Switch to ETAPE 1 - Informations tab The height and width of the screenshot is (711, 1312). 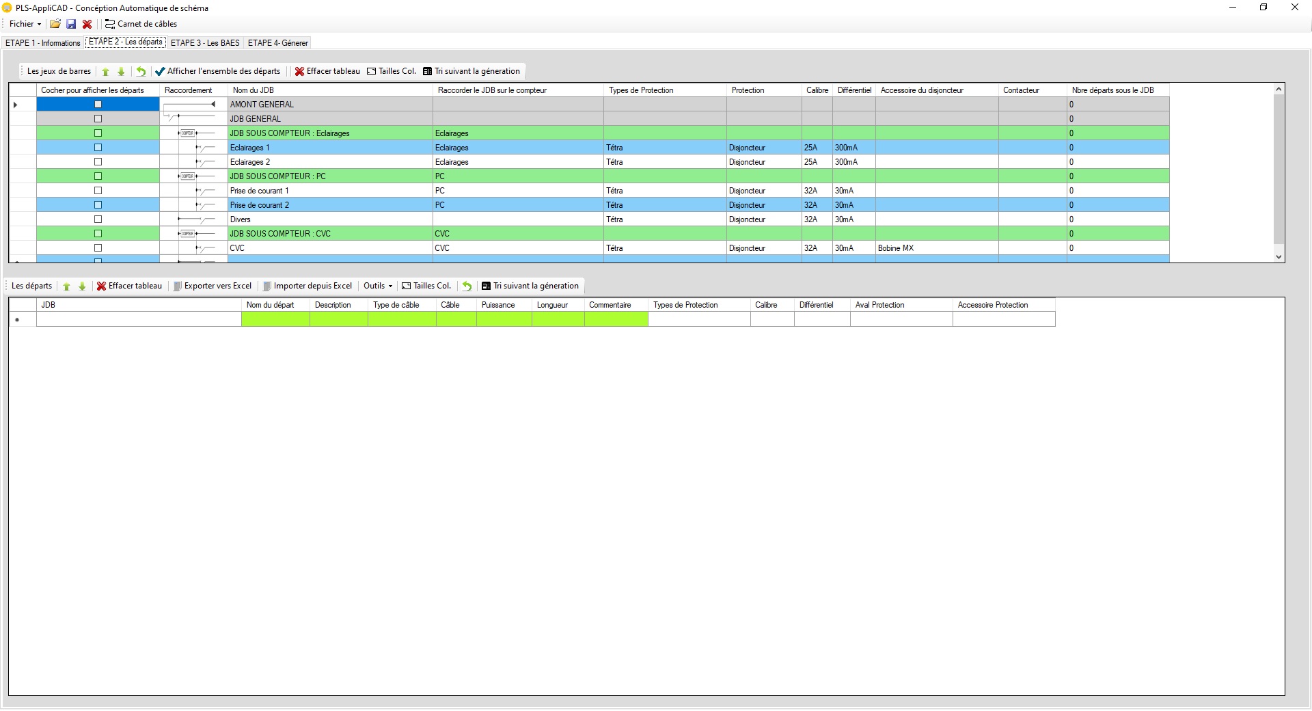point(43,42)
